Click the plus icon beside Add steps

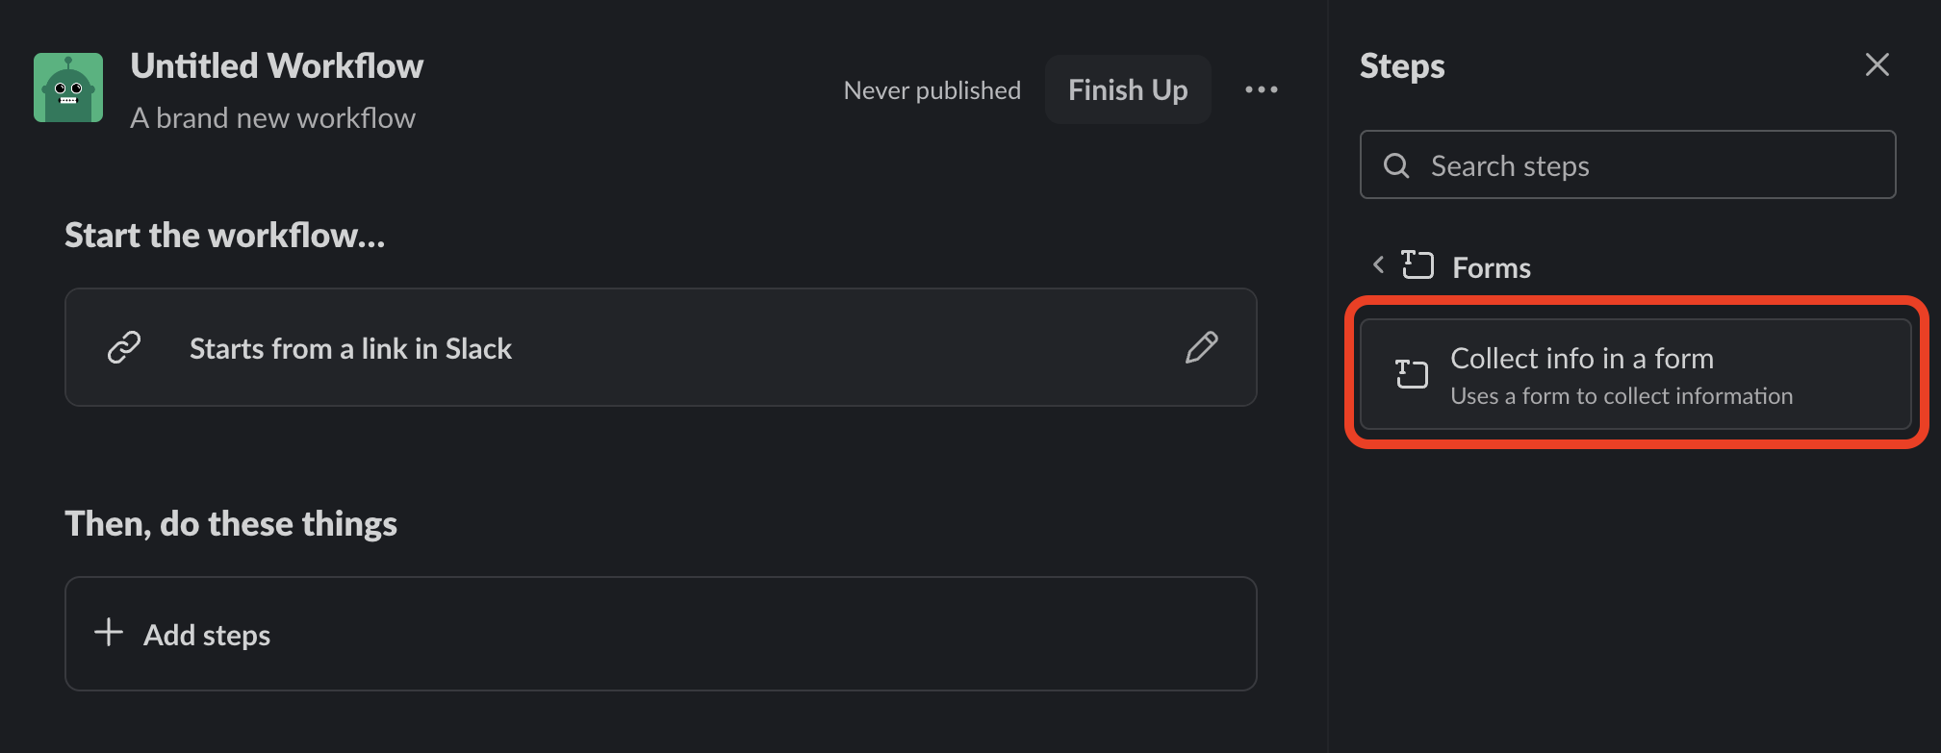[x=109, y=633]
